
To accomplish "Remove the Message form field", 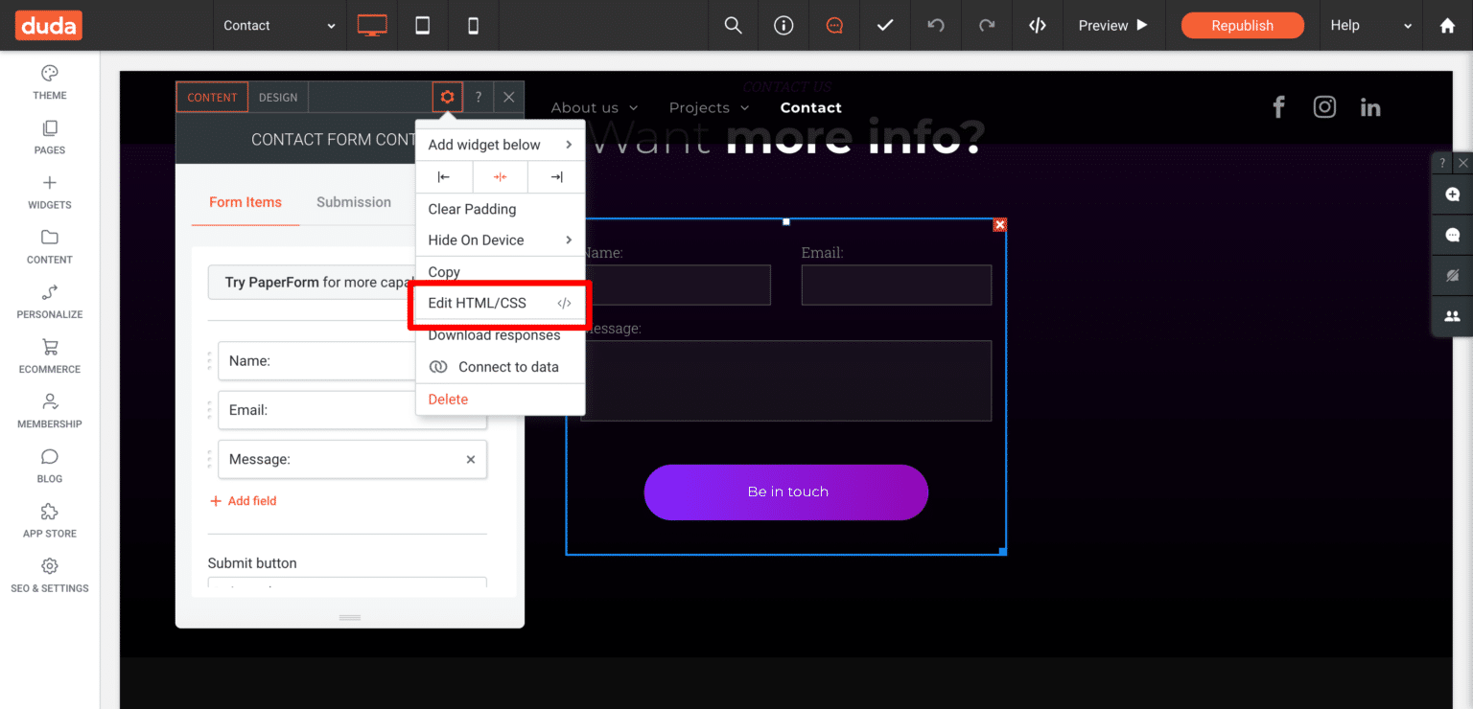I will pos(471,460).
